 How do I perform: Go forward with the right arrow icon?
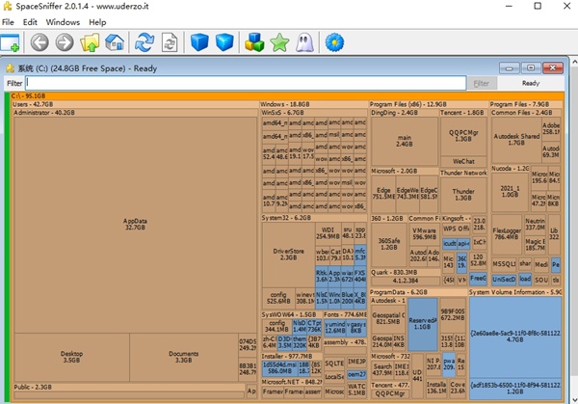(65, 42)
